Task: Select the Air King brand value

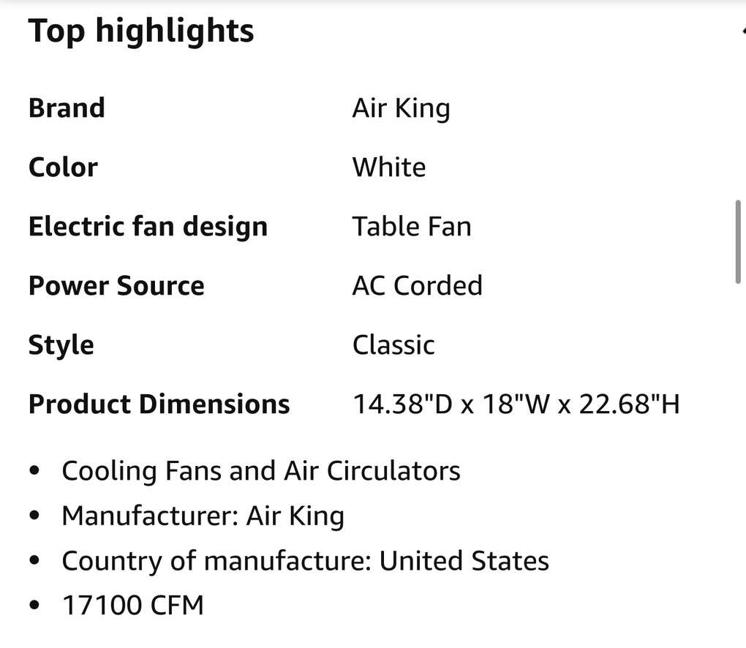Action: 401,108
